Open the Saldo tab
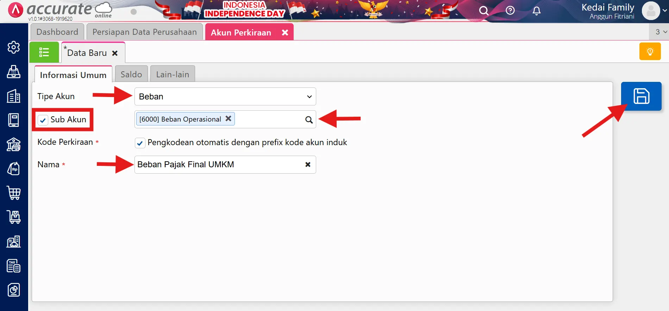Viewport: 669px width, 311px height. pyautogui.click(x=131, y=74)
